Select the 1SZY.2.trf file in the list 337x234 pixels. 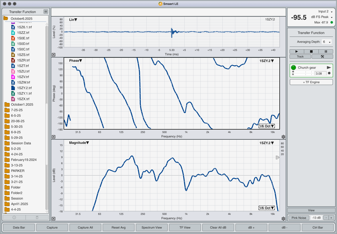click(x=24, y=88)
